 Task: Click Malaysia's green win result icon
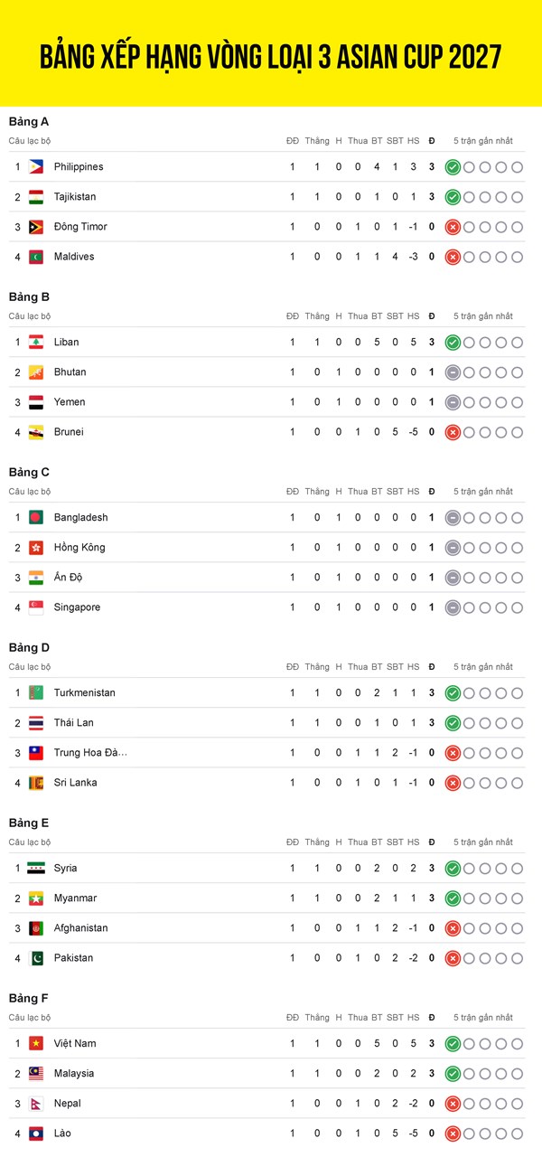coord(453,1073)
